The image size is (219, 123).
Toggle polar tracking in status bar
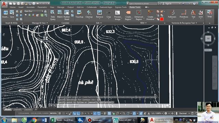(82, 113)
